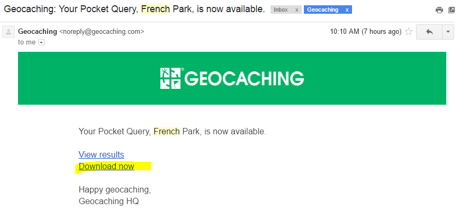Follow the View results link
469x211 pixels.
tap(101, 154)
